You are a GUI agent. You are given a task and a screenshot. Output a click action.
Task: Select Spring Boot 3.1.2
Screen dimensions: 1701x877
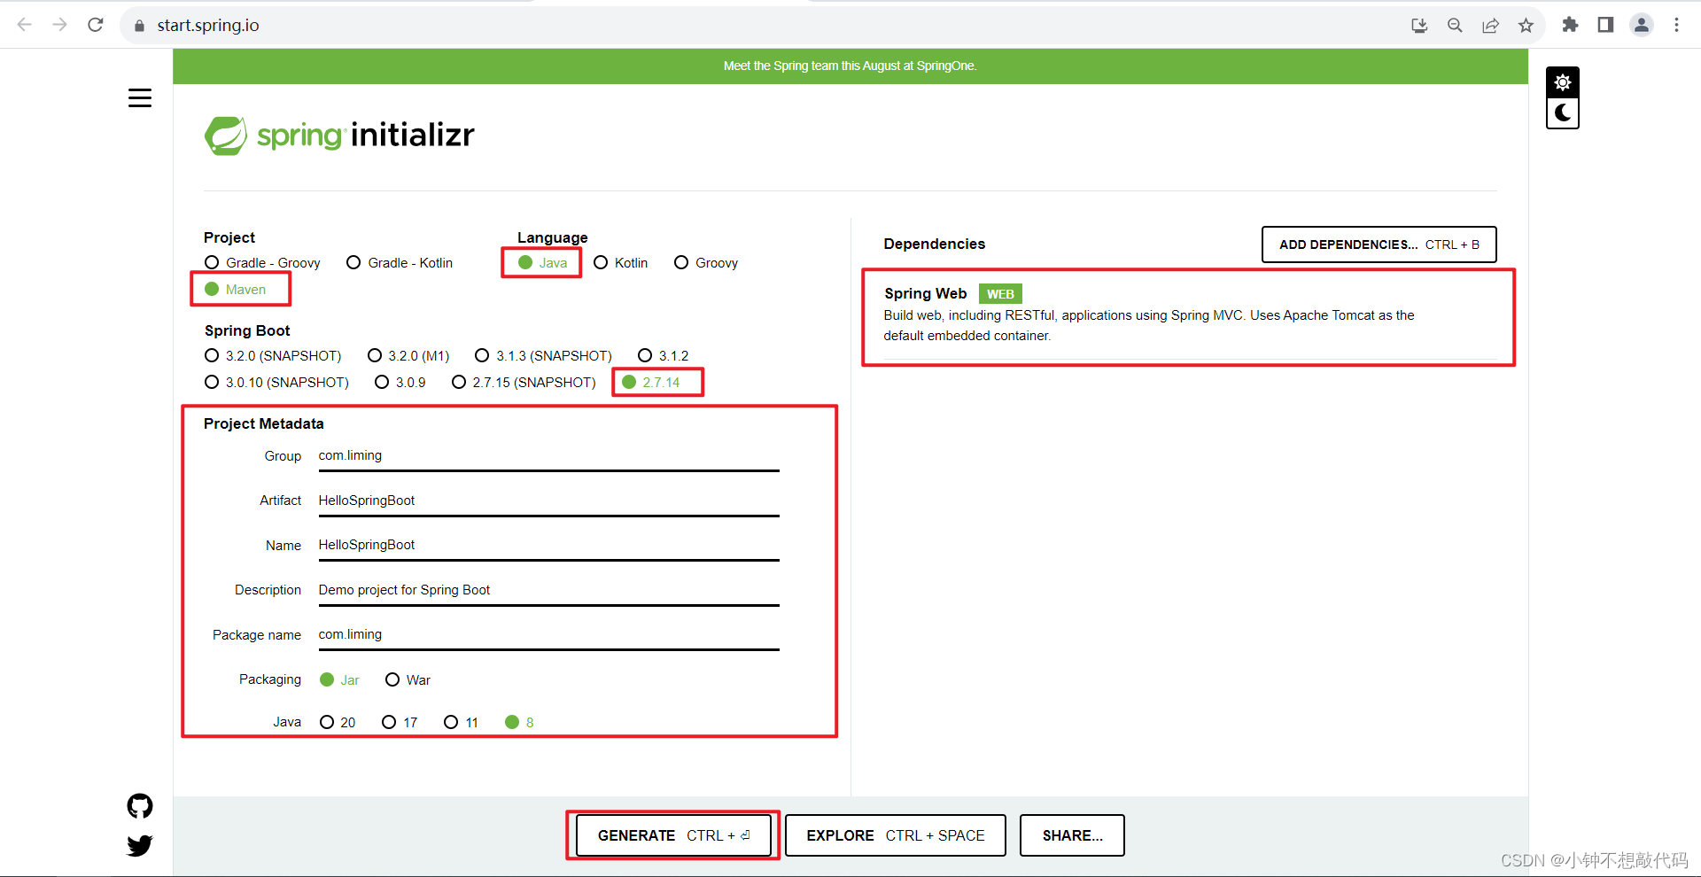663,356
